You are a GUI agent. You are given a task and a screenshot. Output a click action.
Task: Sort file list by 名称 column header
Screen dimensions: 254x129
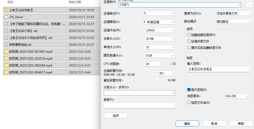(10, 2)
